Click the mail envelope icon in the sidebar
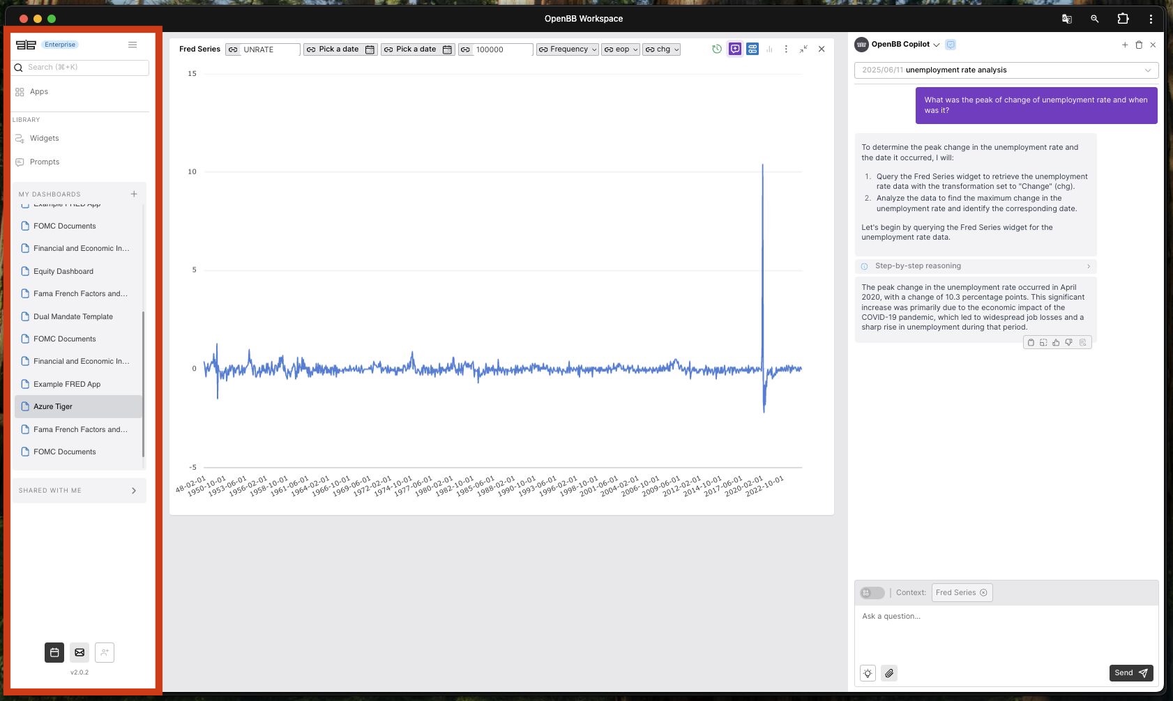 pos(80,652)
